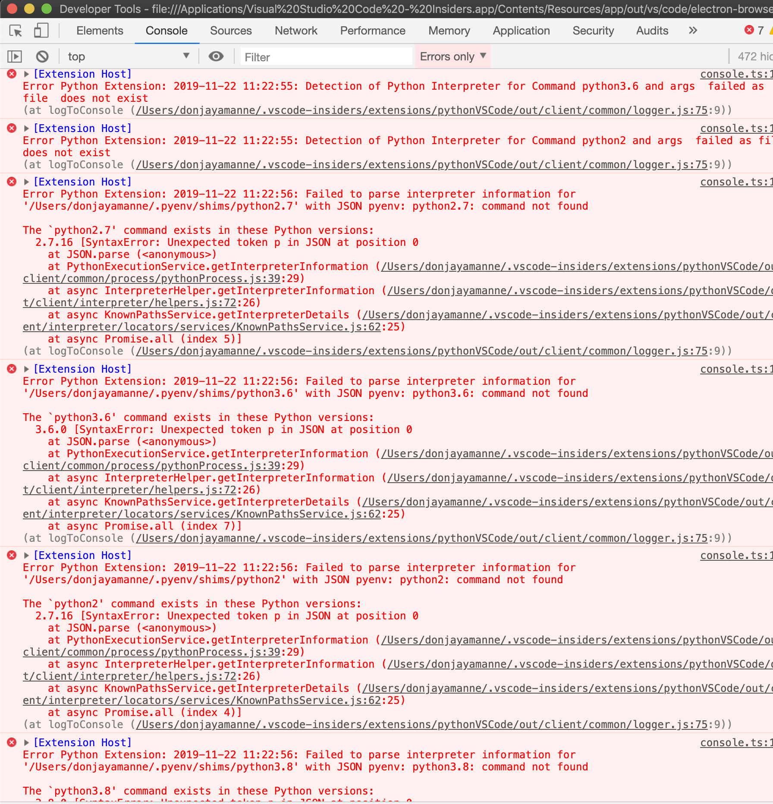Expand the first Extension Host error
The height and width of the screenshot is (804, 773).
pos(26,73)
